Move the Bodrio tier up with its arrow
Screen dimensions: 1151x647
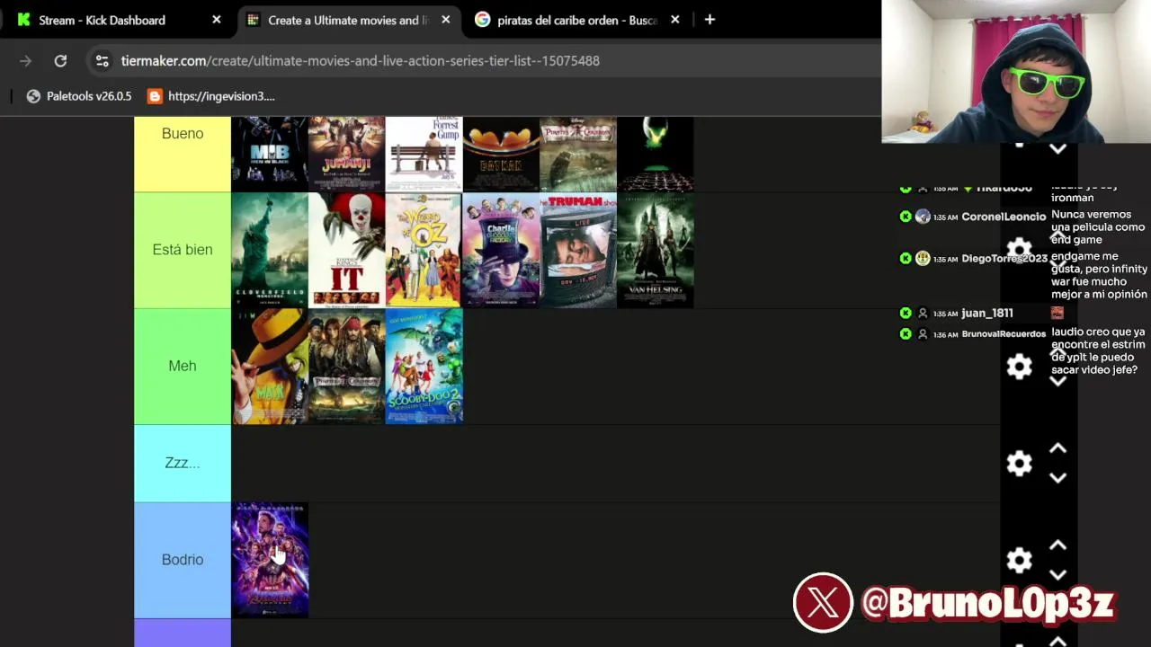1057,545
